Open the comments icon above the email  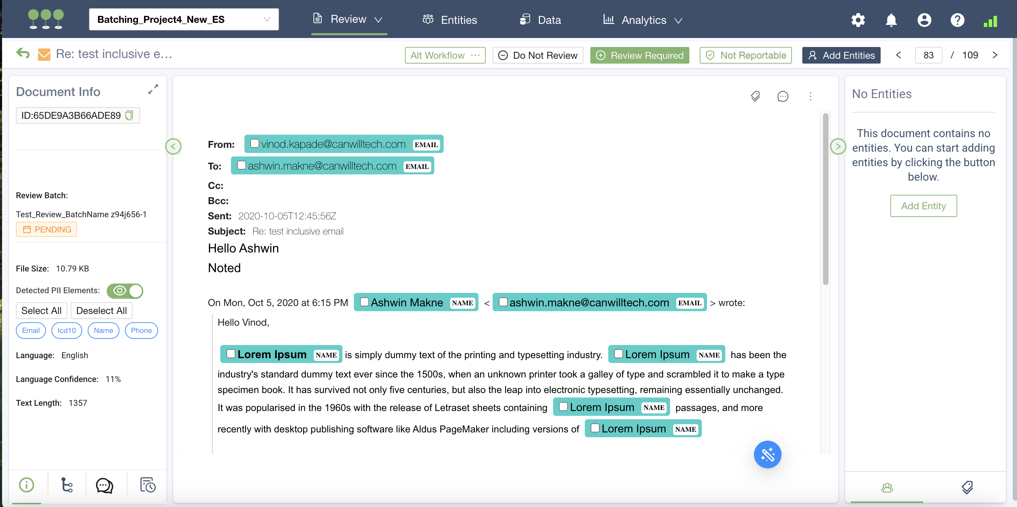click(x=782, y=96)
